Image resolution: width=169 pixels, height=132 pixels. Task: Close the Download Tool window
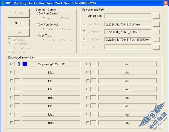(166, 3)
